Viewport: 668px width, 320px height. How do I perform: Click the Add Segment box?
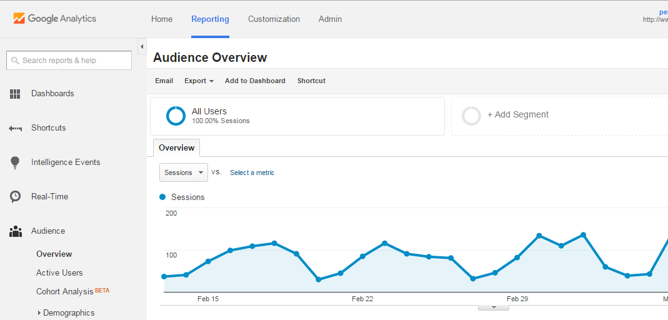[x=517, y=115]
